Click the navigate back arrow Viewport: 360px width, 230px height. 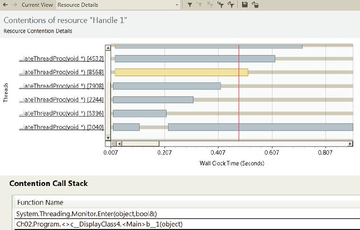tap(5, 5)
